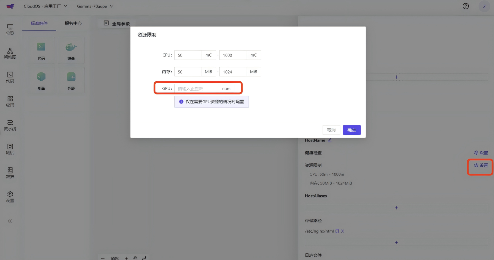Open the 总览 overview sidebar icon
Image resolution: width=494 pixels, height=260 pixels.
(x=10, y=29)
